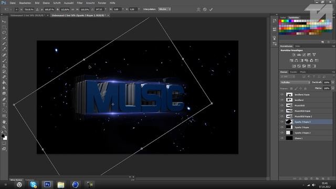Open the Ebene menu

coord(46,3)
